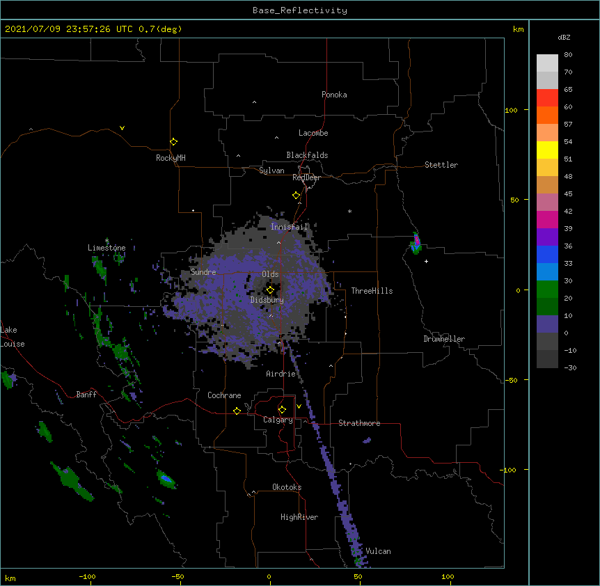Click the blue-core echo southwest of Cochrane
This screenshot has height=586, width=600.
pyautogui.click(x=166, y=478)
